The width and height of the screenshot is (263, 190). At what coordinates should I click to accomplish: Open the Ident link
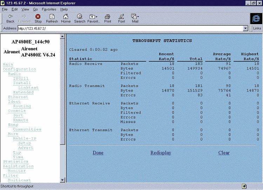coord(14,101)
